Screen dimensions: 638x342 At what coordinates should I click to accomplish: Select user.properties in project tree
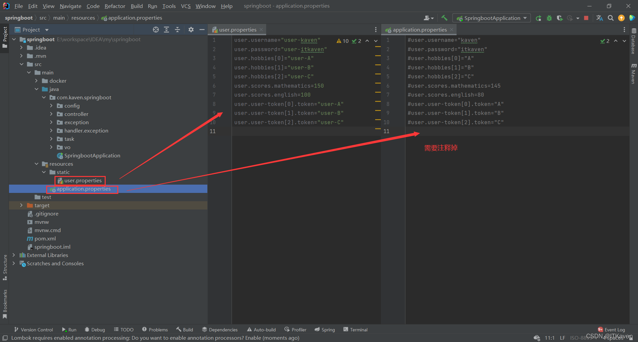(x=80, y=181)
